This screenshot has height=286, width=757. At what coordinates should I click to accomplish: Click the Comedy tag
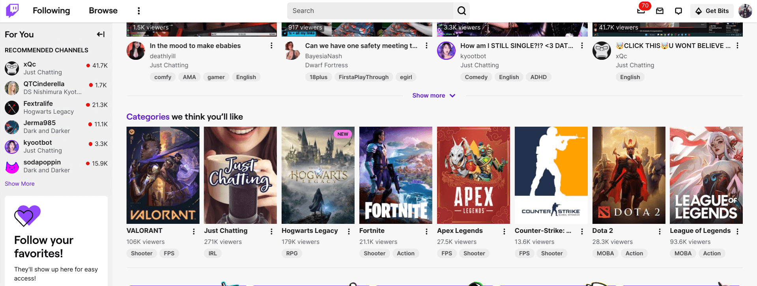[x=476, y=77]
